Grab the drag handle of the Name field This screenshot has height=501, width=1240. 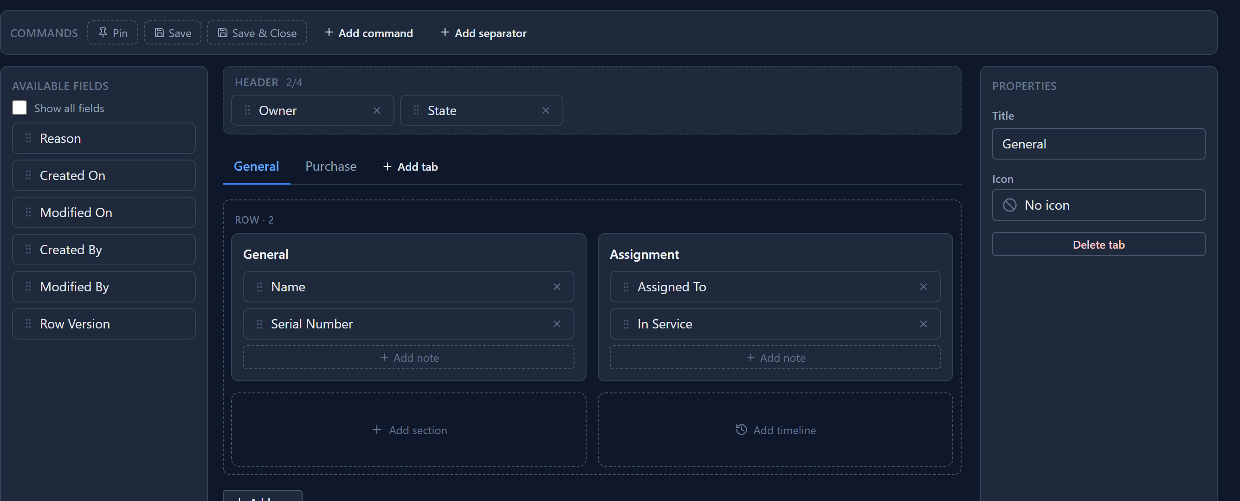(x=259, y=287)
